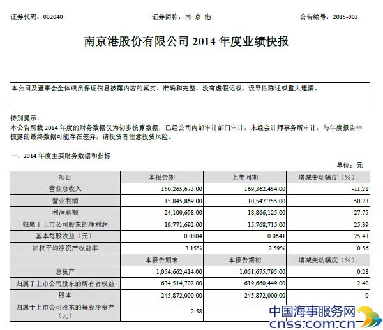Click the 本报告期初 sub-header
383x330 pixels.
[x=245, y=260]
